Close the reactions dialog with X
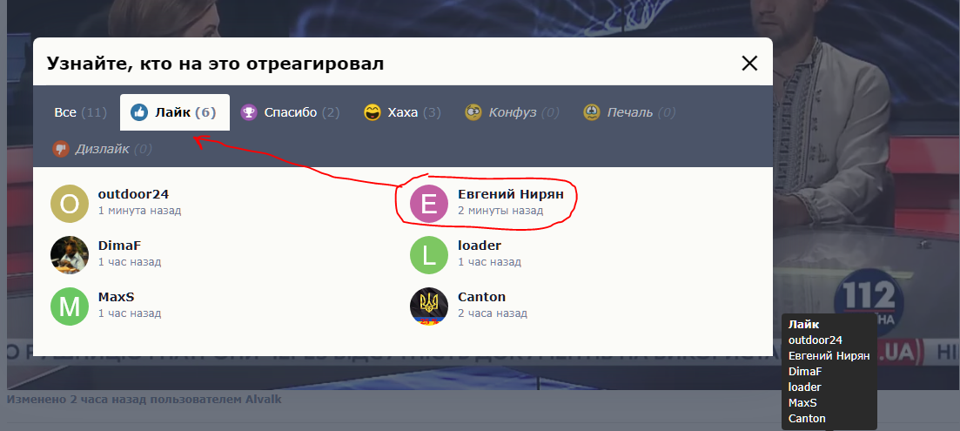 (749, 63)
